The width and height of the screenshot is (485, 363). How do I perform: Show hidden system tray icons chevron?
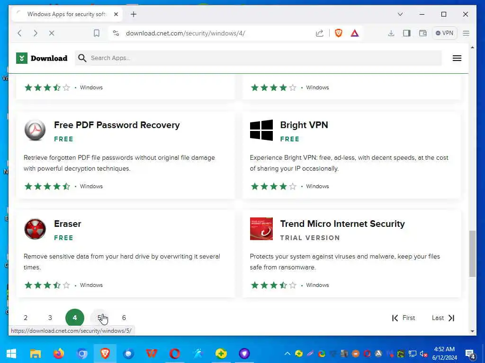coord(287,354)
